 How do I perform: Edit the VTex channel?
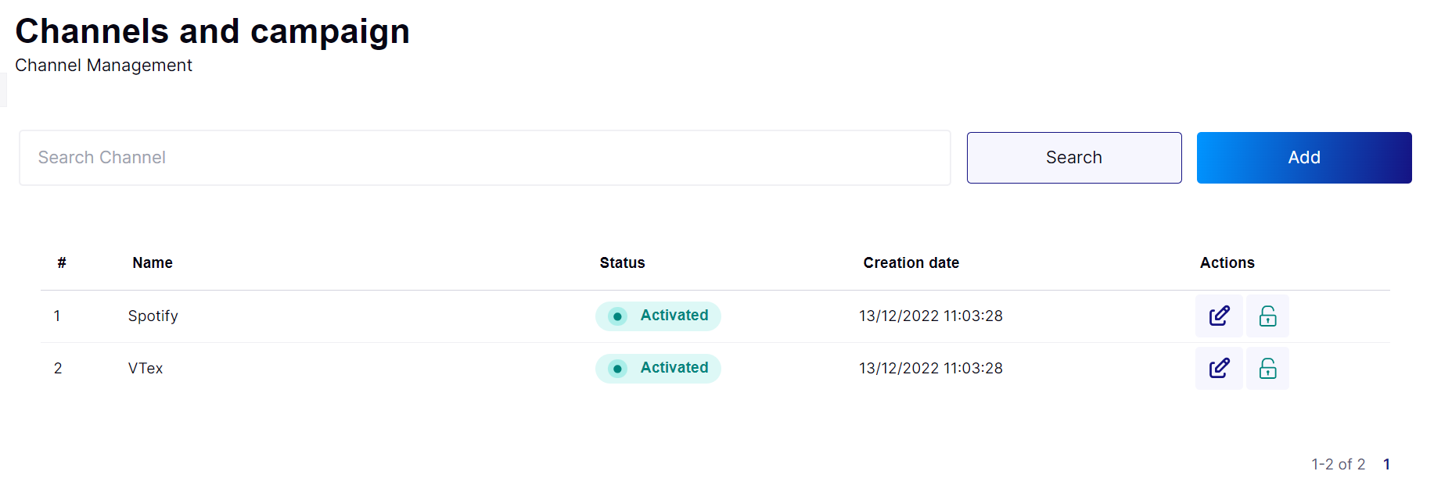click(x=1219, y=368)
